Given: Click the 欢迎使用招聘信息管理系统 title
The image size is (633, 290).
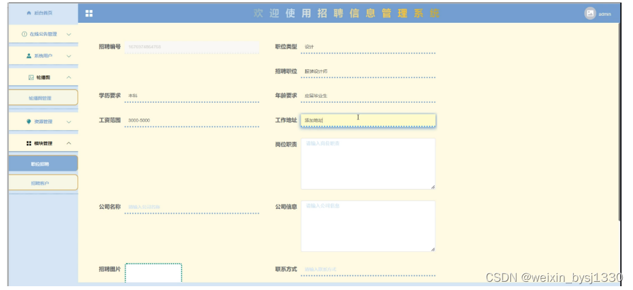Looking at the screenshot, I should coord(346,13).
